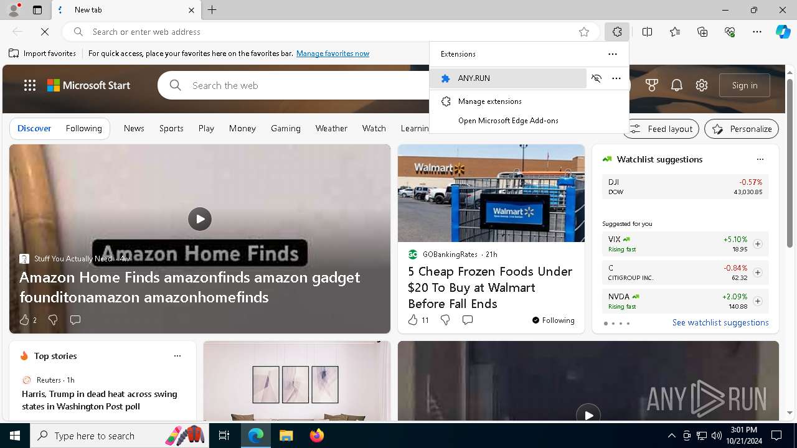This screenshot has height=448, width=797.
Task: Switch to Following tab
Action: click(83, 128)
